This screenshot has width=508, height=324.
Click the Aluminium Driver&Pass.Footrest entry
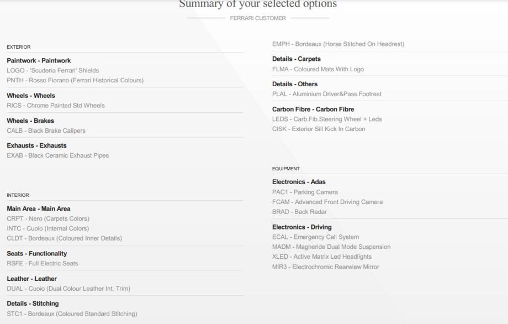point(326,94)
